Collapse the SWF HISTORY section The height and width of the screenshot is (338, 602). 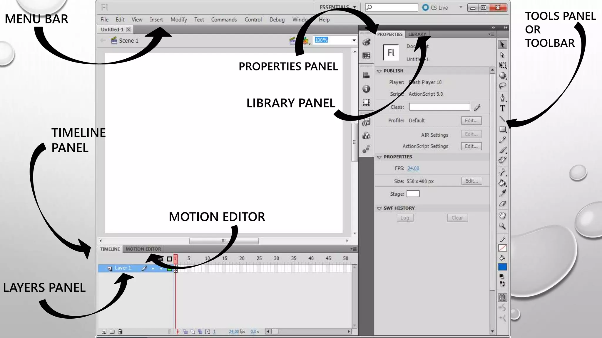pyautogui.click(x=379, y=208)
